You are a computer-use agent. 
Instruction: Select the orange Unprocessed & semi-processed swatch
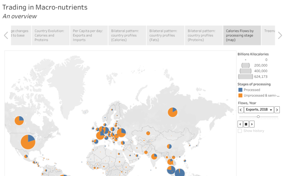pyautogui.click(x=241, y=95)
